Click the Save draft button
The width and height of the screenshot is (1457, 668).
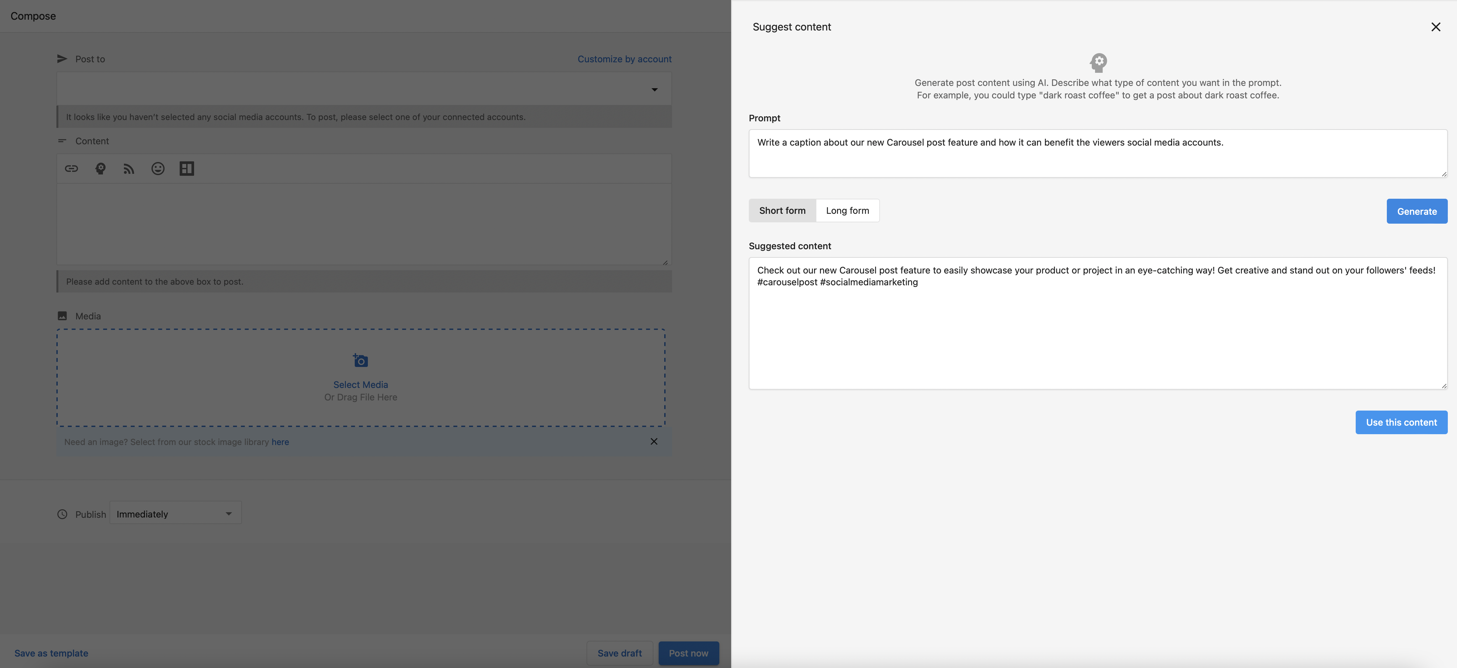click(619, 653)
